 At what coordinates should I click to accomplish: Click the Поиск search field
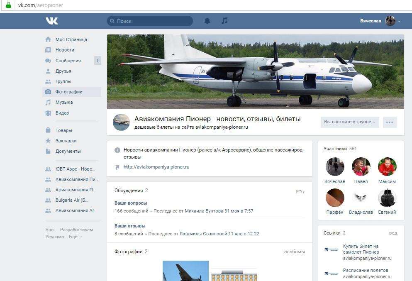(x=150, y=21)
